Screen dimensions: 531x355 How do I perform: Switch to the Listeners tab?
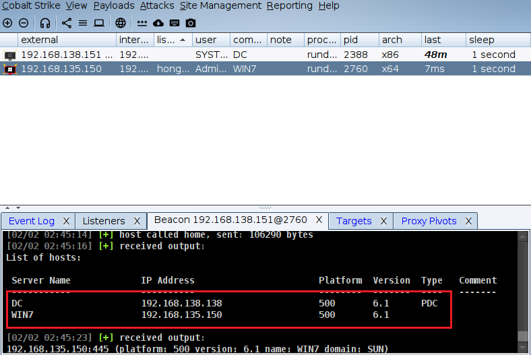click(x=104, y=221)
